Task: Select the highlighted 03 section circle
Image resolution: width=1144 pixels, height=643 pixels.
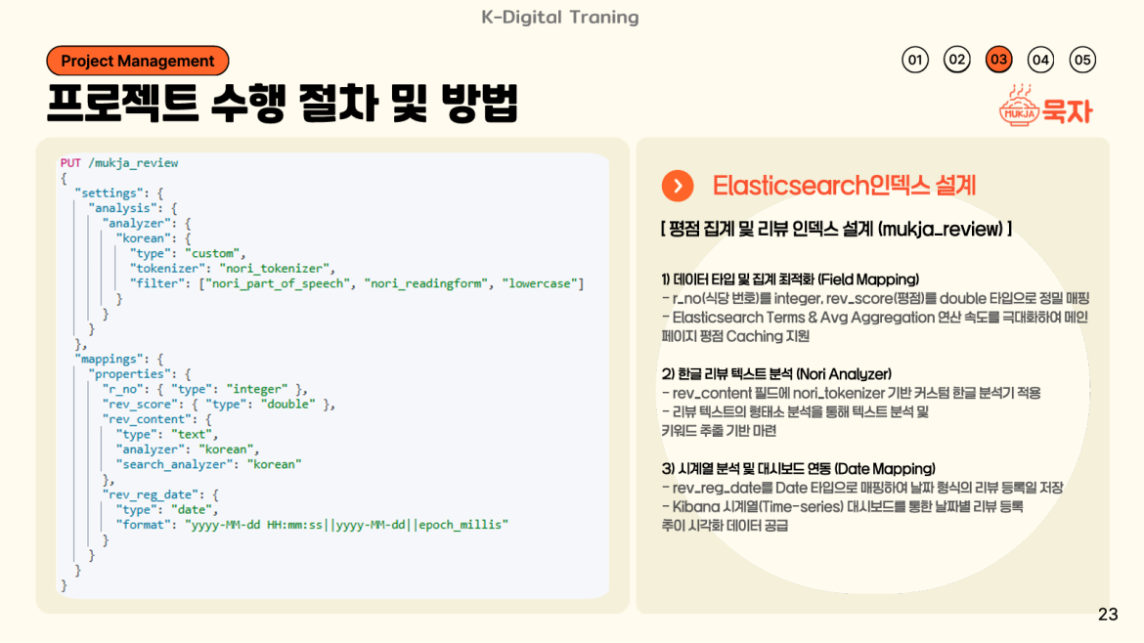Action: coord(999,60)
